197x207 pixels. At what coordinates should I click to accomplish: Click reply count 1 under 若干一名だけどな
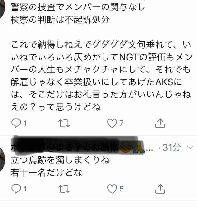pos(25,189)
